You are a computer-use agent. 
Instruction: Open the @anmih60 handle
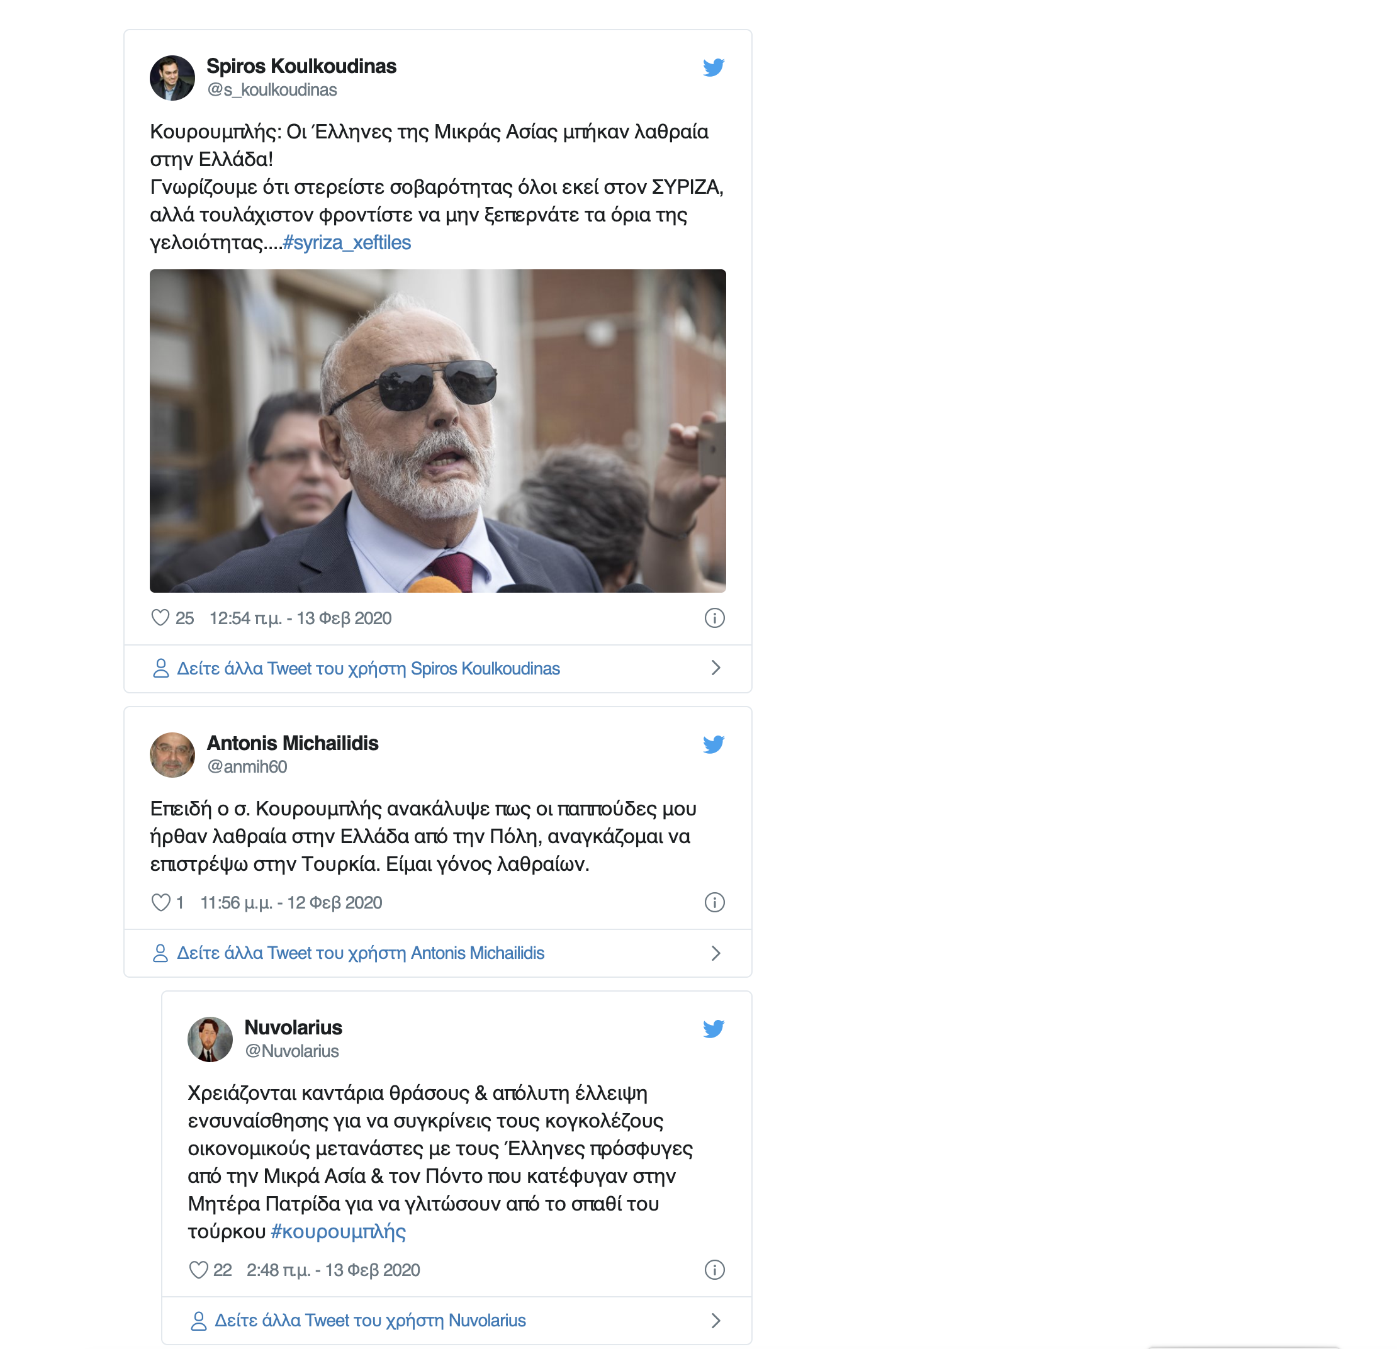[247, 767]
